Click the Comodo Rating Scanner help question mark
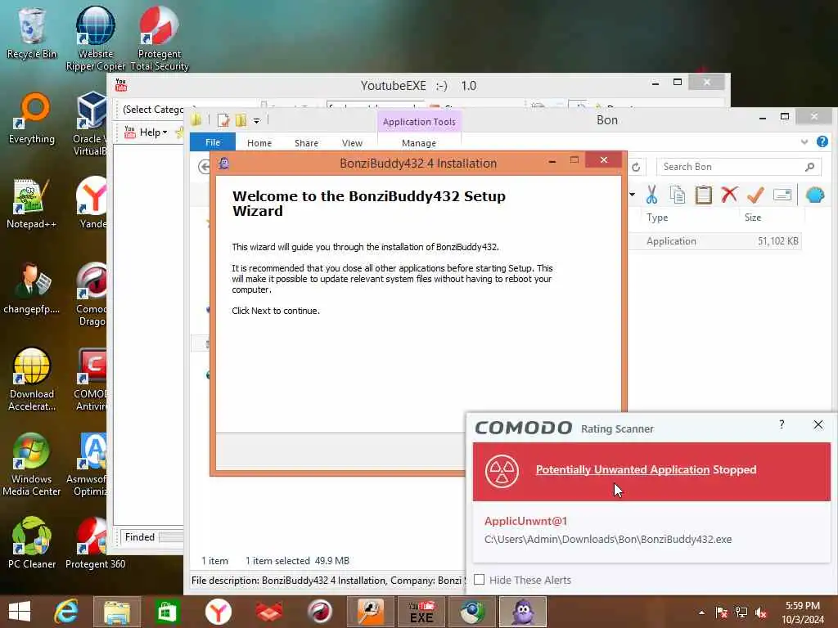This screenshot has height=628, width=838. [782, 424]
